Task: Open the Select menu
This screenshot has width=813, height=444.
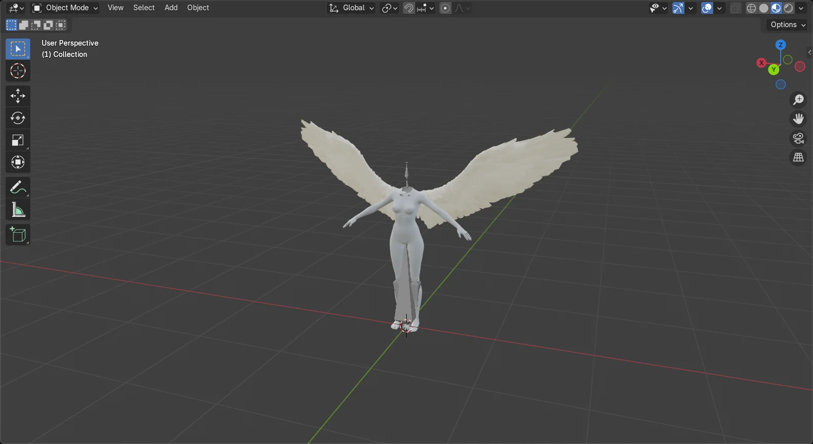Action: (x=144, y=8)
